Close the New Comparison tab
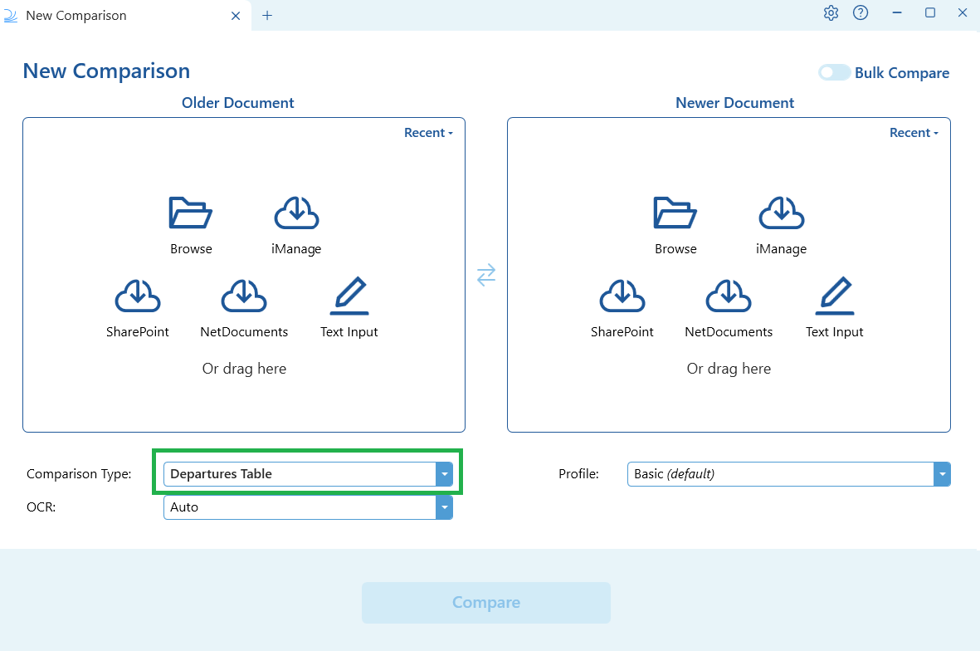 (236, 16)
